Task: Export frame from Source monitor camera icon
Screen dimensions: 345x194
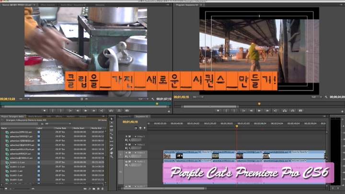Action: click(127, 110)
